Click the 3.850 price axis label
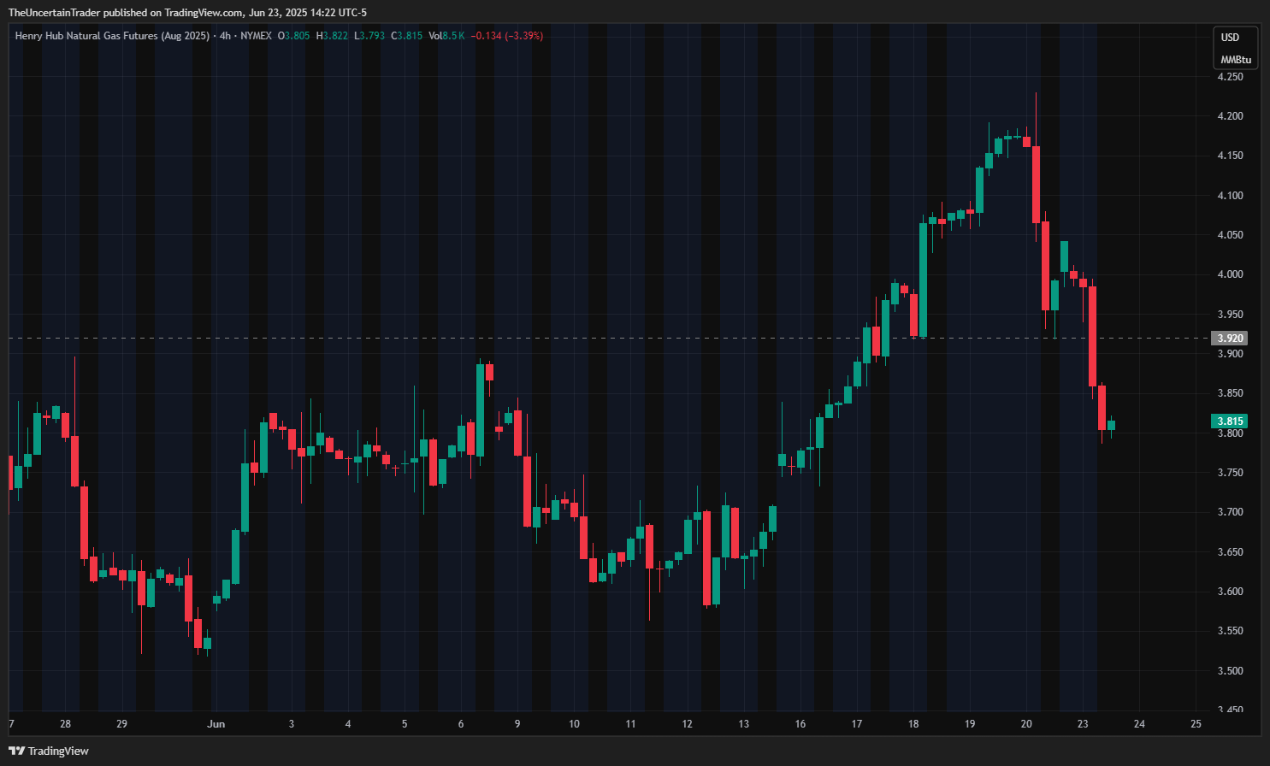Image resolution: width=1270 pixels, height=766 pixels. 1230,393
